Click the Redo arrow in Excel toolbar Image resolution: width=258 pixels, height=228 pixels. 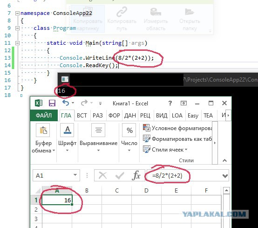(84, 103)
